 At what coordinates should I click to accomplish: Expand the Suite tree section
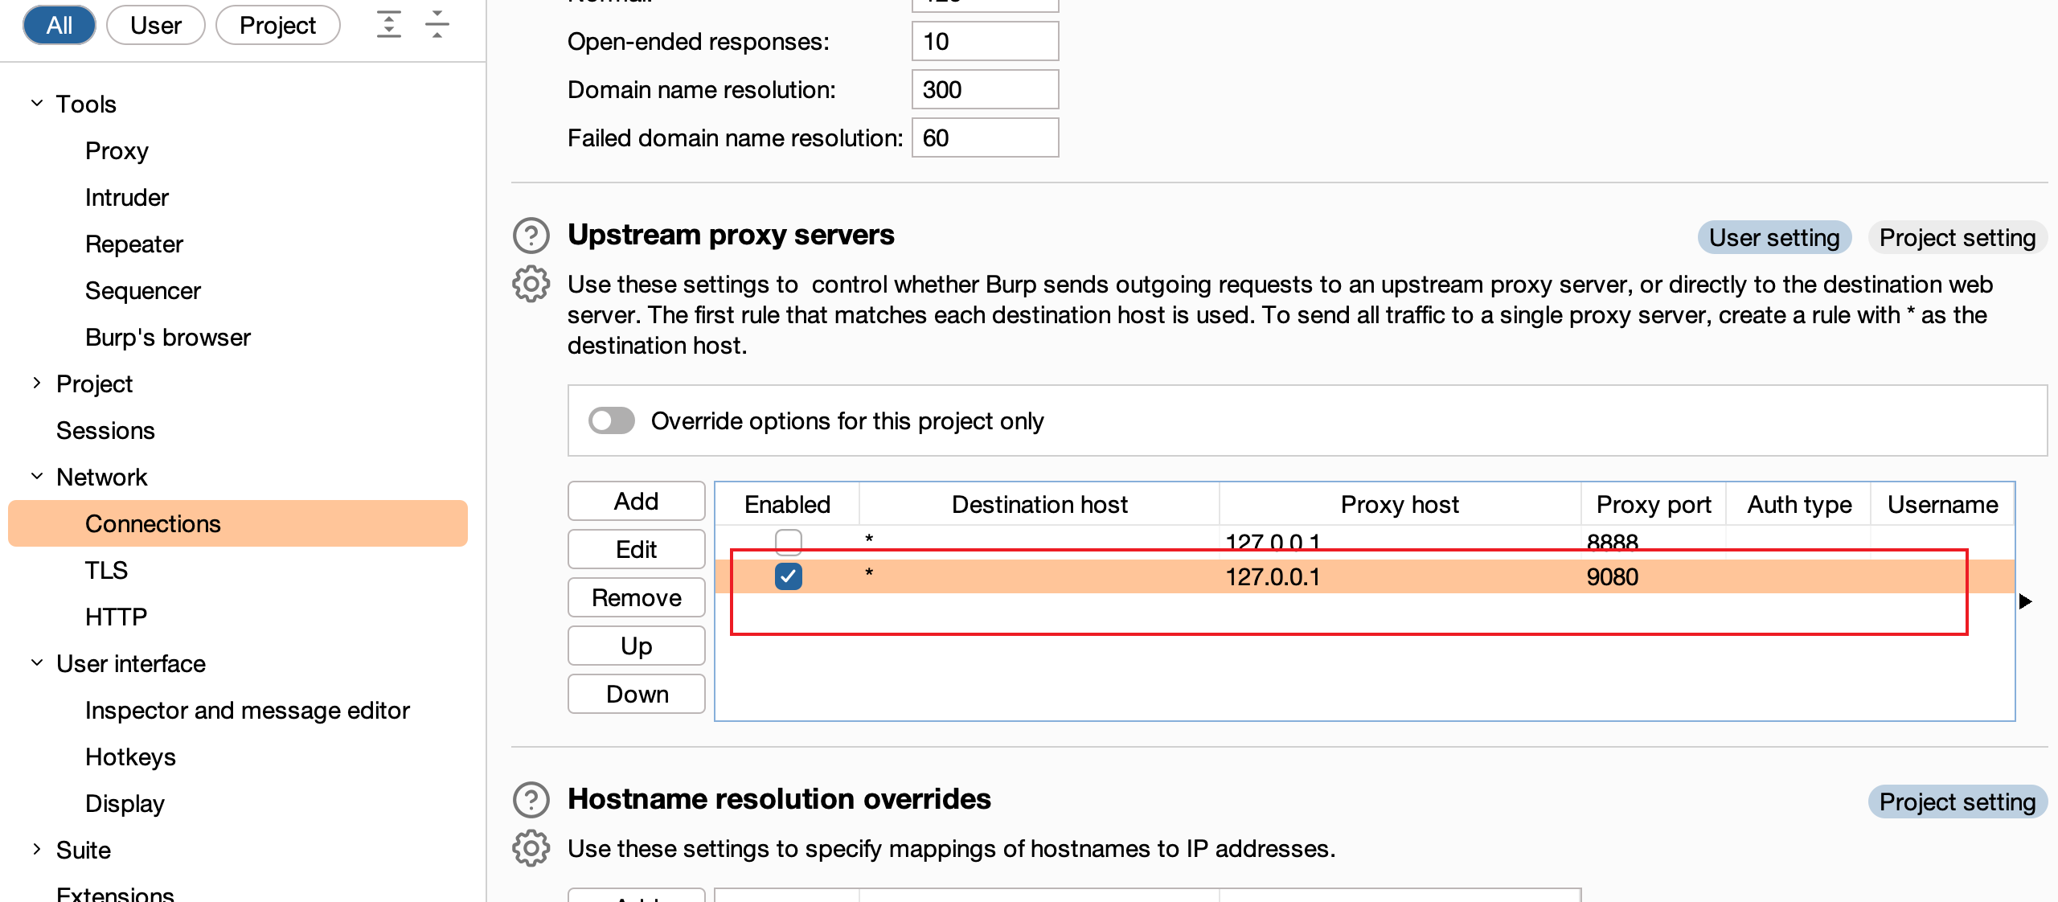click(37, 850)
